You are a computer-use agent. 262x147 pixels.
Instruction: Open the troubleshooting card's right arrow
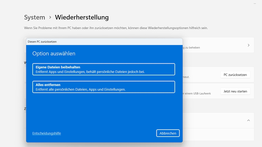coord(248,45)
